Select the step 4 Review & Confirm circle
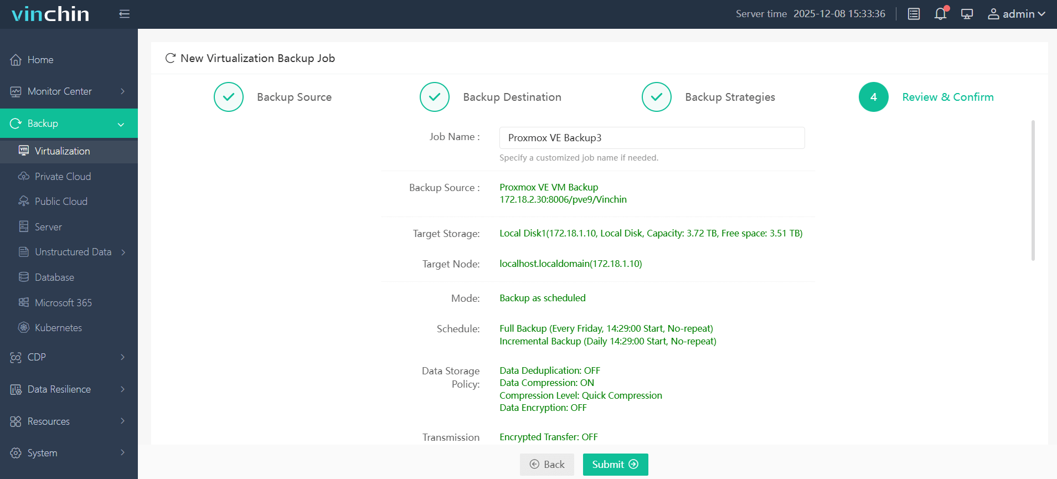Image resolution: width=1057 pixels, height=479 pixels. pyautogui.click(x=873, y=97)
